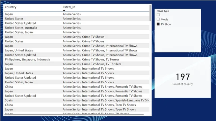Select 'Philippines, Singapore, Indonesia' cell
216x121 pixels.
point(28,59)
